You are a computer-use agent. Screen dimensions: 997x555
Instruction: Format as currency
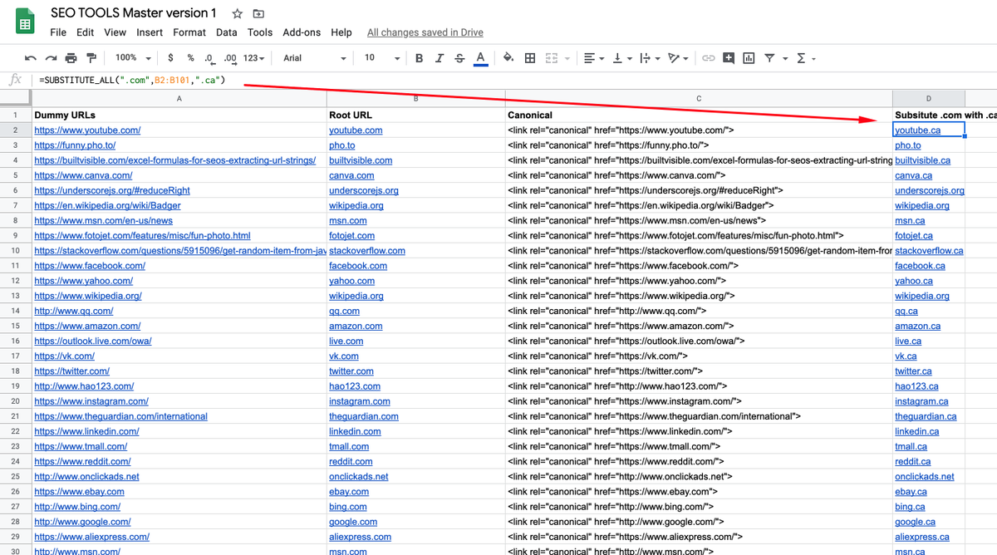click(170, 58)
